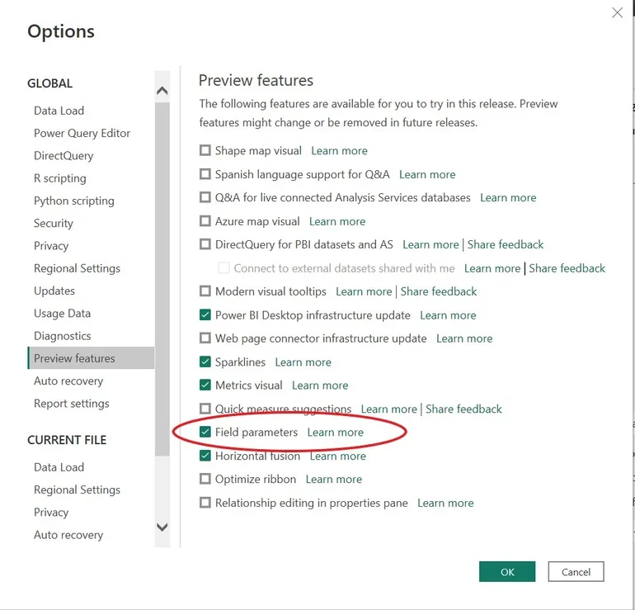Image resolution: width=635 pixels, height=610 pixels.
Task: Click Learn more for Horizontal fusion
Action: 338,456
